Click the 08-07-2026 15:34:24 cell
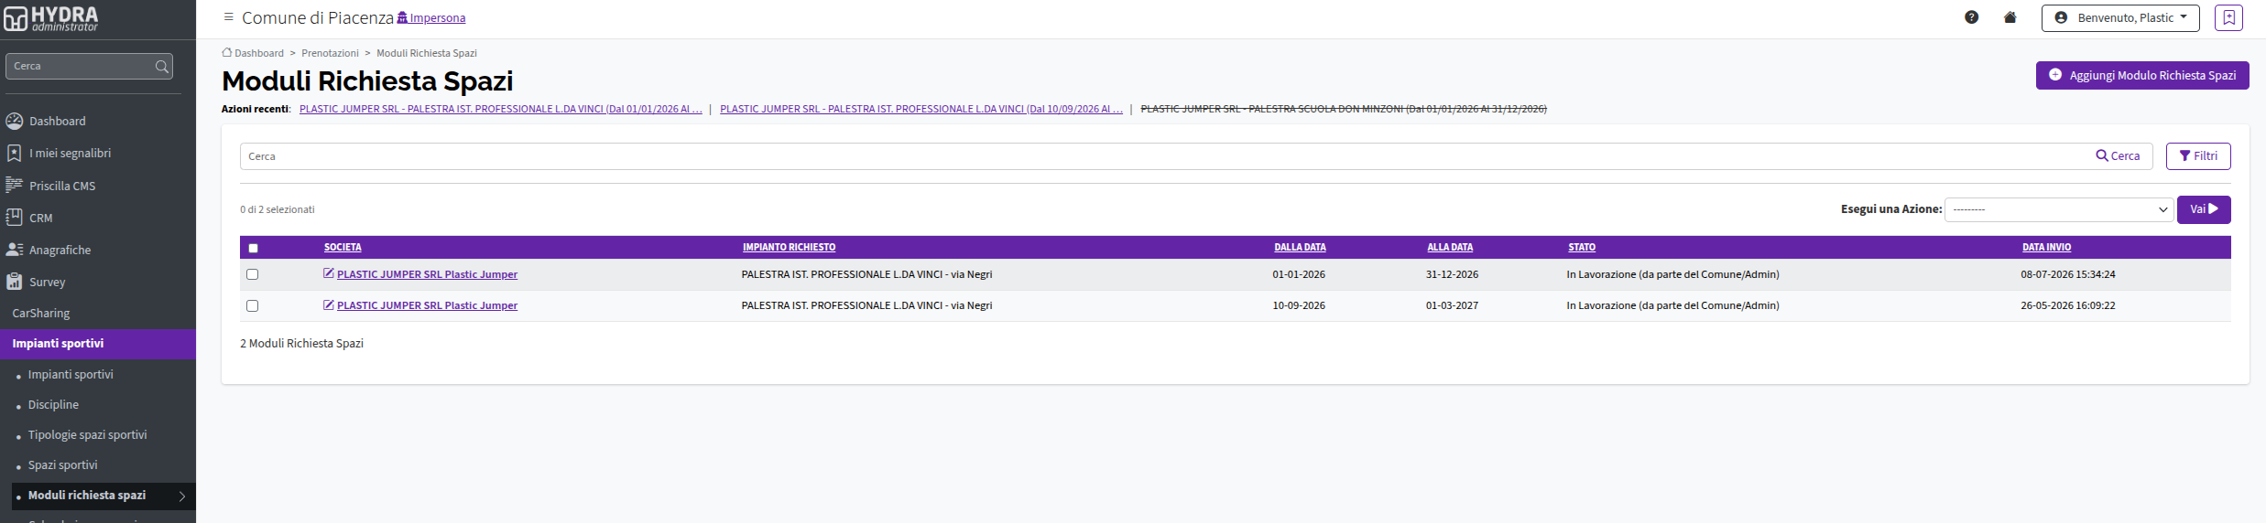 (x=2068, y=274)
